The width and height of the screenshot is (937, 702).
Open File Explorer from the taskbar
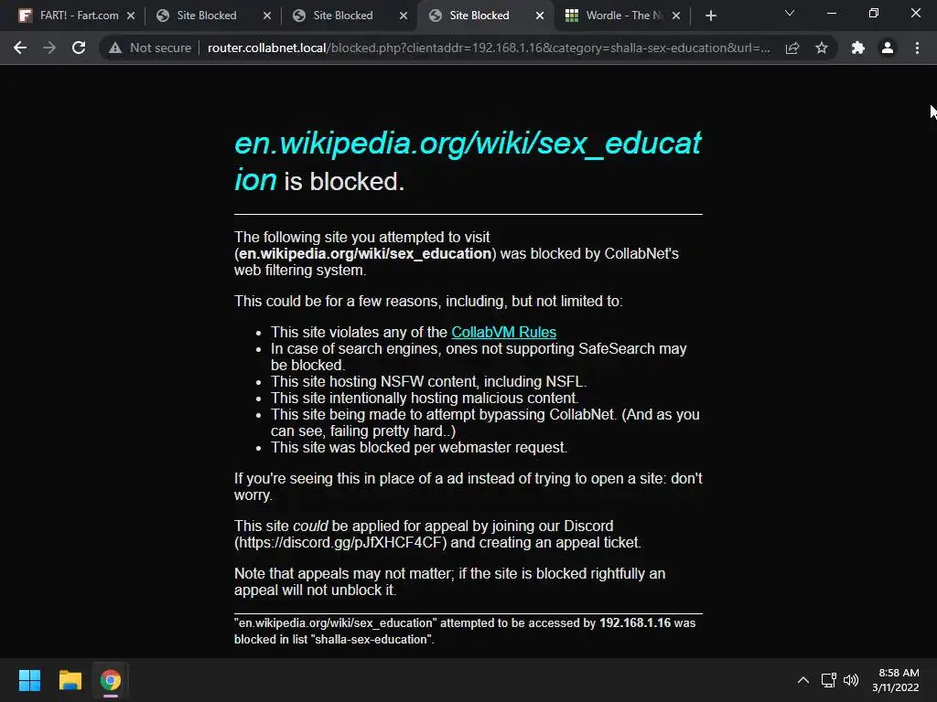(70, 680)
